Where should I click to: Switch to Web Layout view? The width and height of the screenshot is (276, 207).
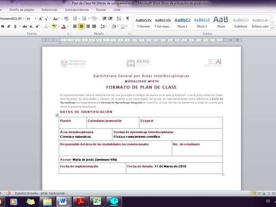pos(263,194)
